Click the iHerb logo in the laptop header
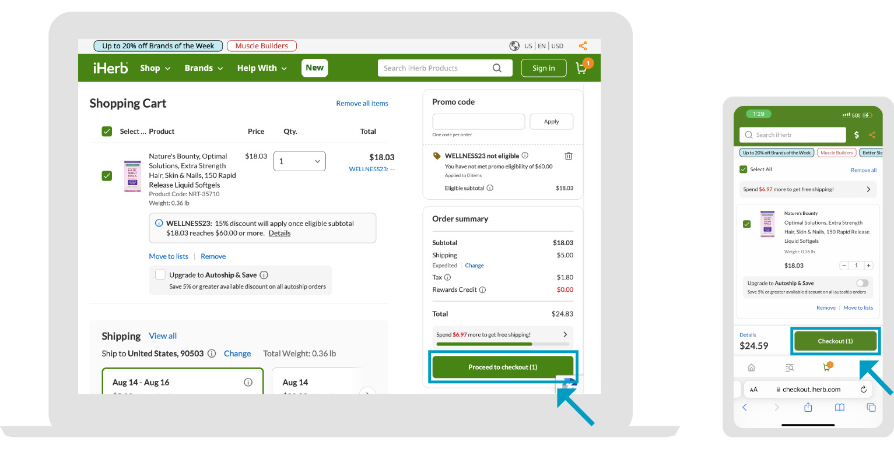Viewport: 894px width, 449px height. 110,68
